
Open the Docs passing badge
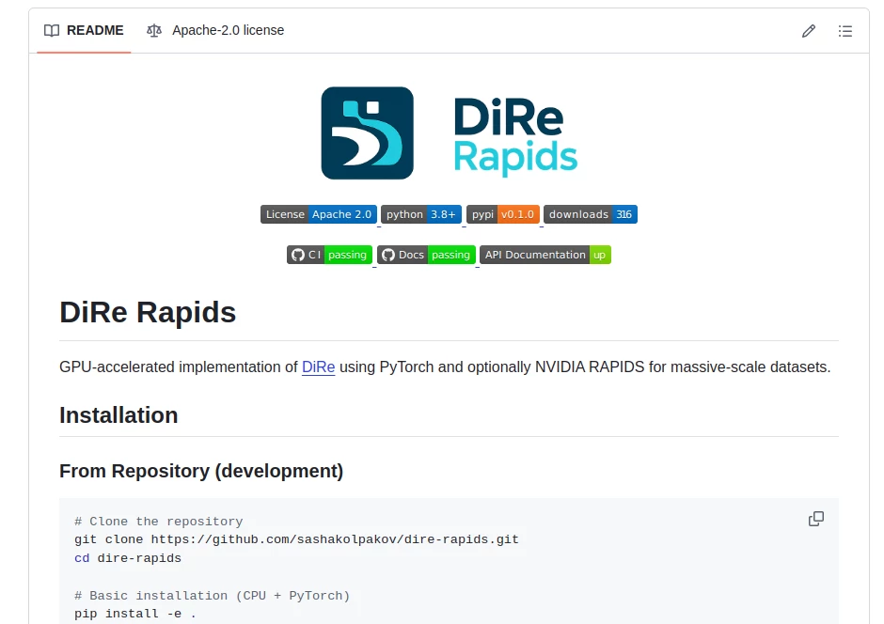point(426,255)
